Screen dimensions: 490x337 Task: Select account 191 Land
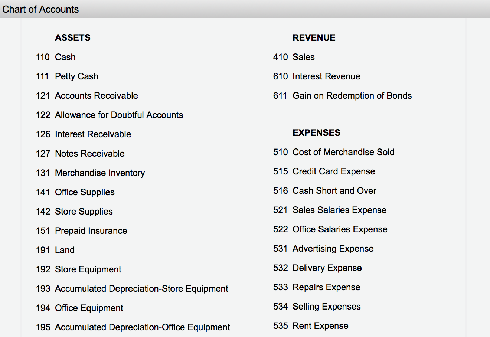pos(55,250)
